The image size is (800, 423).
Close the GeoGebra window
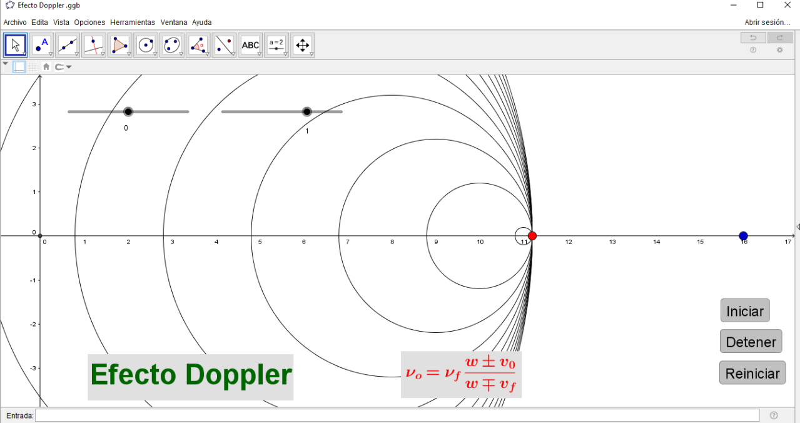(787, 6)
